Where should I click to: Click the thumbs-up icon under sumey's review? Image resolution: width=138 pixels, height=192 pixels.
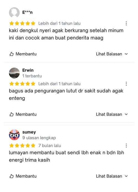point(12,176)
